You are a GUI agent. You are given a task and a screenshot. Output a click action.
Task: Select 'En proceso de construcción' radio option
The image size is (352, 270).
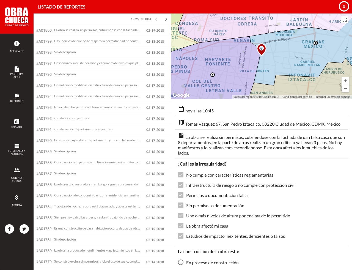click(x=181, y=262)
